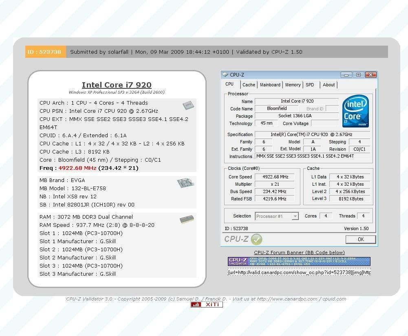Click the Threads count field

tap(363, 216)
